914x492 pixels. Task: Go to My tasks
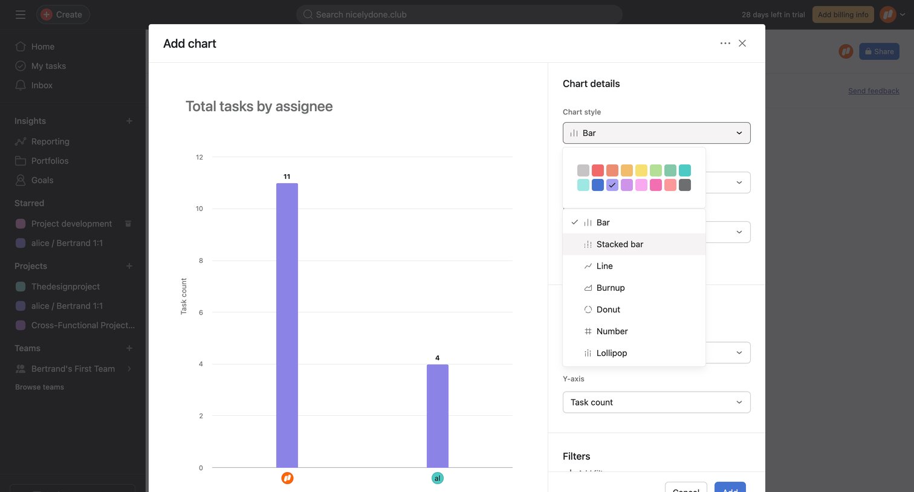pyautogui.click(x=48, y=66)
